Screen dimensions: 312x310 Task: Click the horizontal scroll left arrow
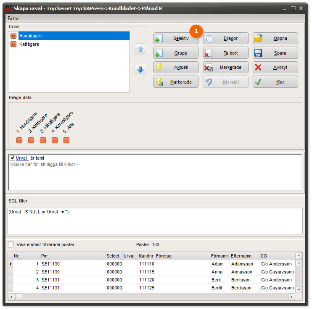click(x=11, y=297)
